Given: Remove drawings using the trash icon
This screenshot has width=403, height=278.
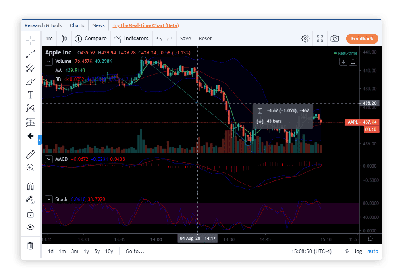Looking at the screenshot, I should [x=30, y=245].
